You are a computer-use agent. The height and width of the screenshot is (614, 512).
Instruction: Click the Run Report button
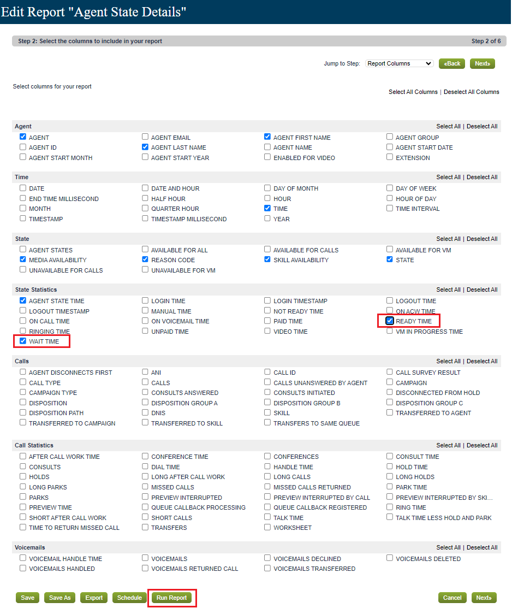point(172,598)
